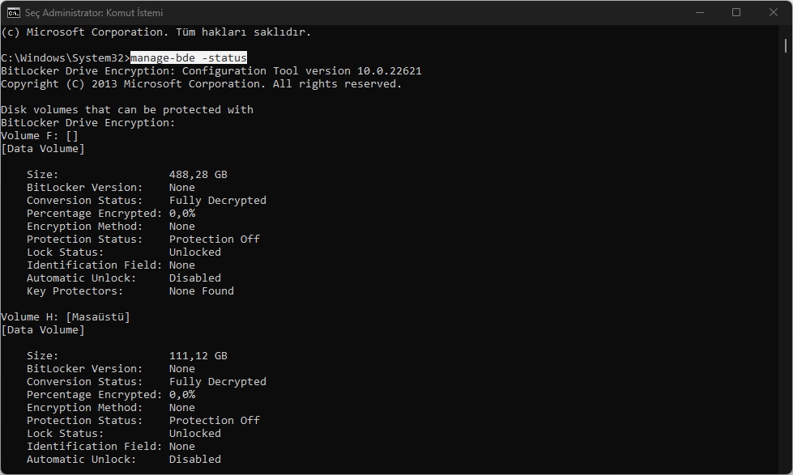
Task: Minimize the Komut İstemi window
Action: pyautogui.click(x=699, y=12)
